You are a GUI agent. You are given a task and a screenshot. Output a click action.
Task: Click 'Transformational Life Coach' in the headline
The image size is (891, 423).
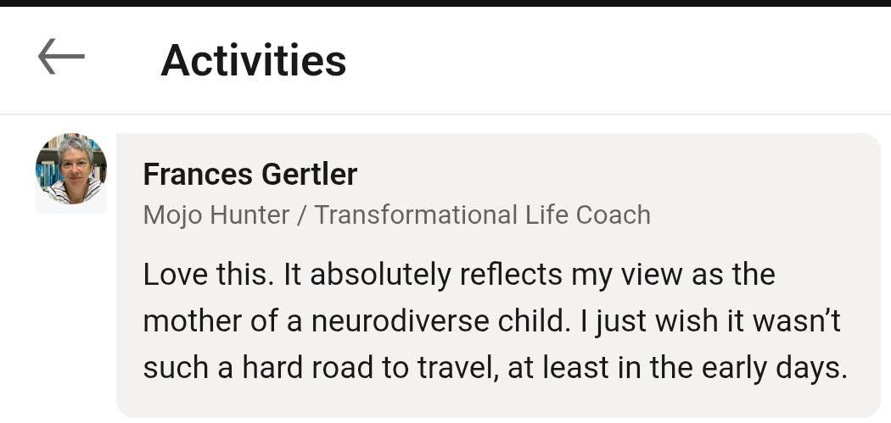coord(482,215)
